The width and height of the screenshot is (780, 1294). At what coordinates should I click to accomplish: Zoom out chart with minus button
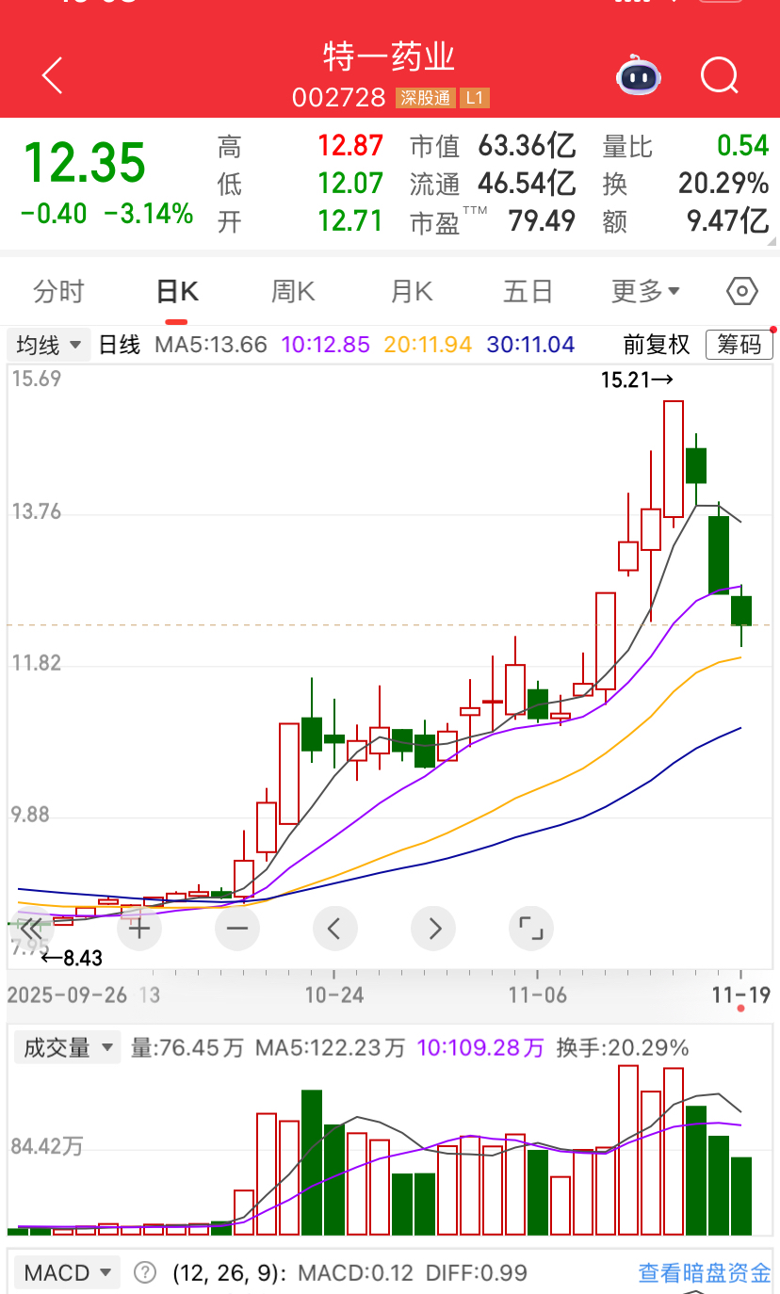click(237, 930)
